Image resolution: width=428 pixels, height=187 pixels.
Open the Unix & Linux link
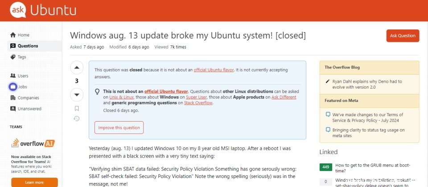[x=121, y=97]
